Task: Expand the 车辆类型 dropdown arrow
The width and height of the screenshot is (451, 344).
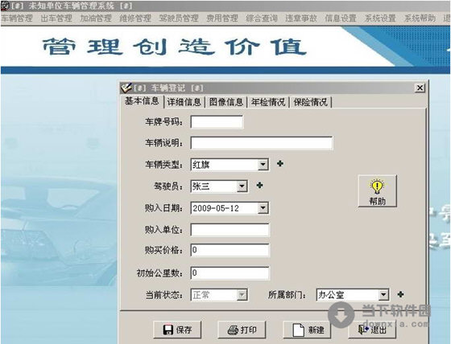Action: pos(263,165)
